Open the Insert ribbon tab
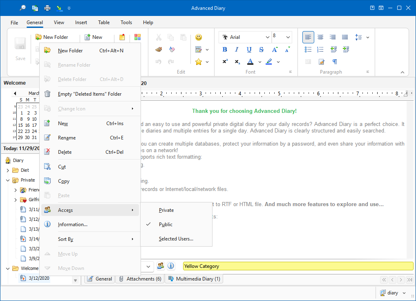This screenshot has width=416, height=301. 81,22
